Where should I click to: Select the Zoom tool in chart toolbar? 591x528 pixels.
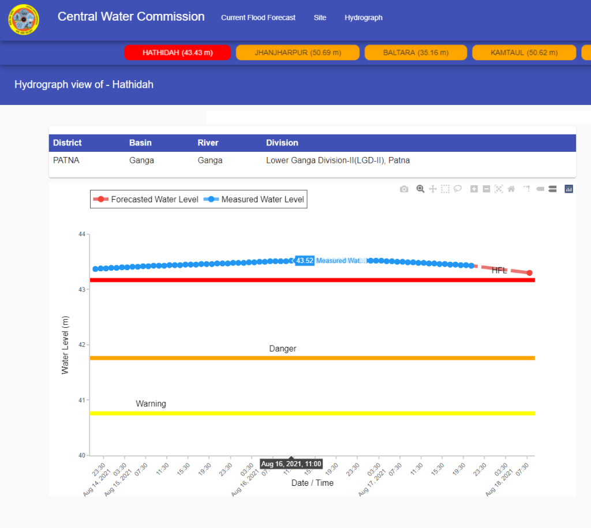coord(421,189)
